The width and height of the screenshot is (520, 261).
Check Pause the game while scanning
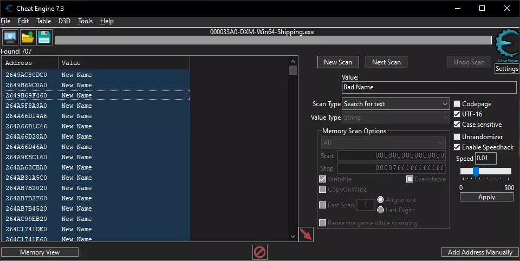click(x=322, y=223)
